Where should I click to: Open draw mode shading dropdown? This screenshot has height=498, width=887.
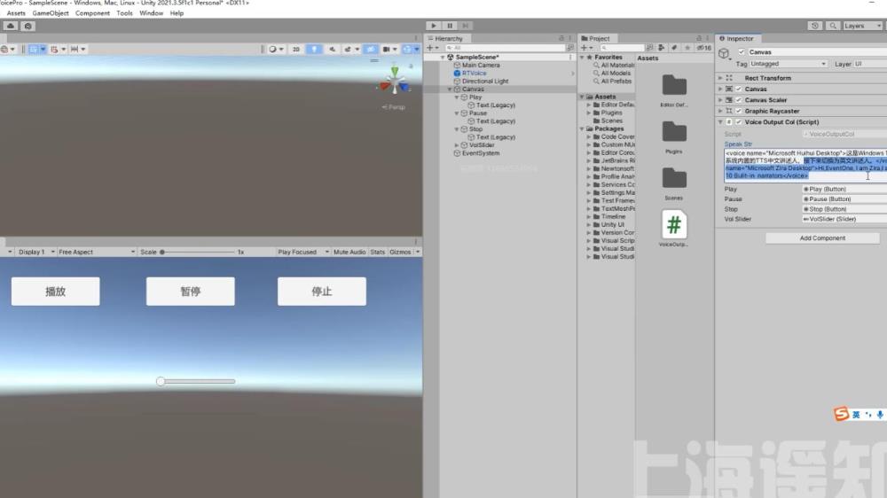(276, 49)
